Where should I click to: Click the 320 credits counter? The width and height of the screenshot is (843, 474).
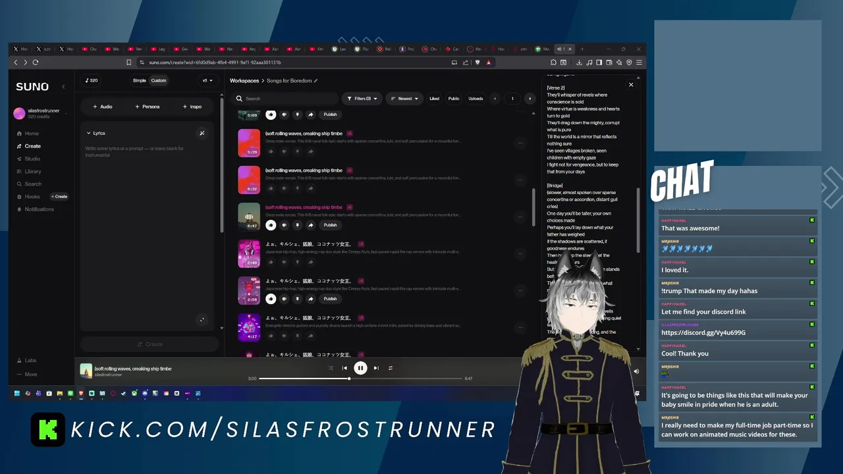92,80
